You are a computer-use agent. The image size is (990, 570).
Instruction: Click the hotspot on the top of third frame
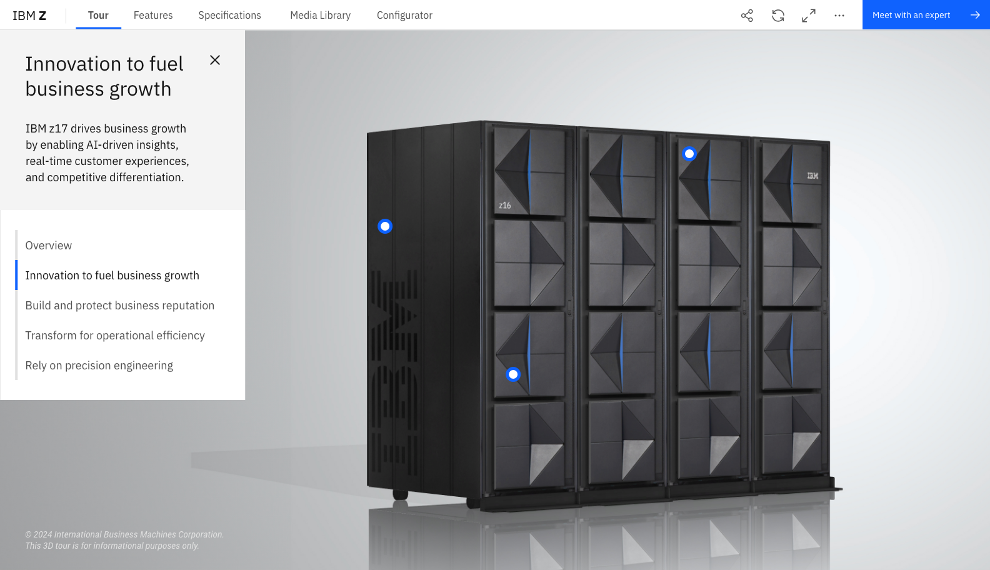coord(689,154)
